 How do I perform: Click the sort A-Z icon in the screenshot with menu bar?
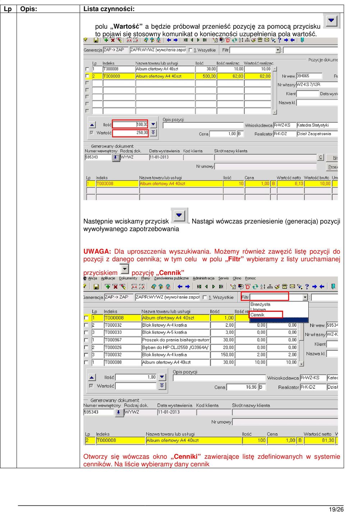pos(263,287)
